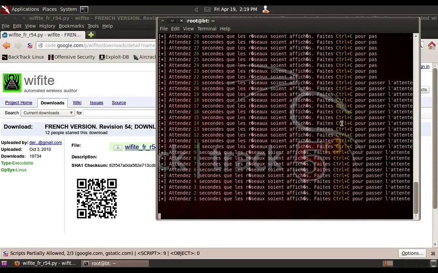Open the Terminal menu in terminal window
The width and height of the screenshot is (438, 273).
pos(207,29)
